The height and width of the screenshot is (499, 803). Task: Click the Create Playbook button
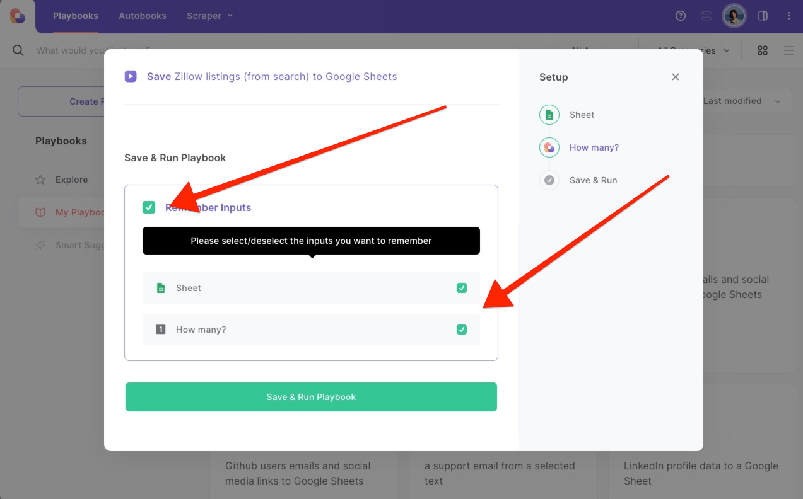61,101
